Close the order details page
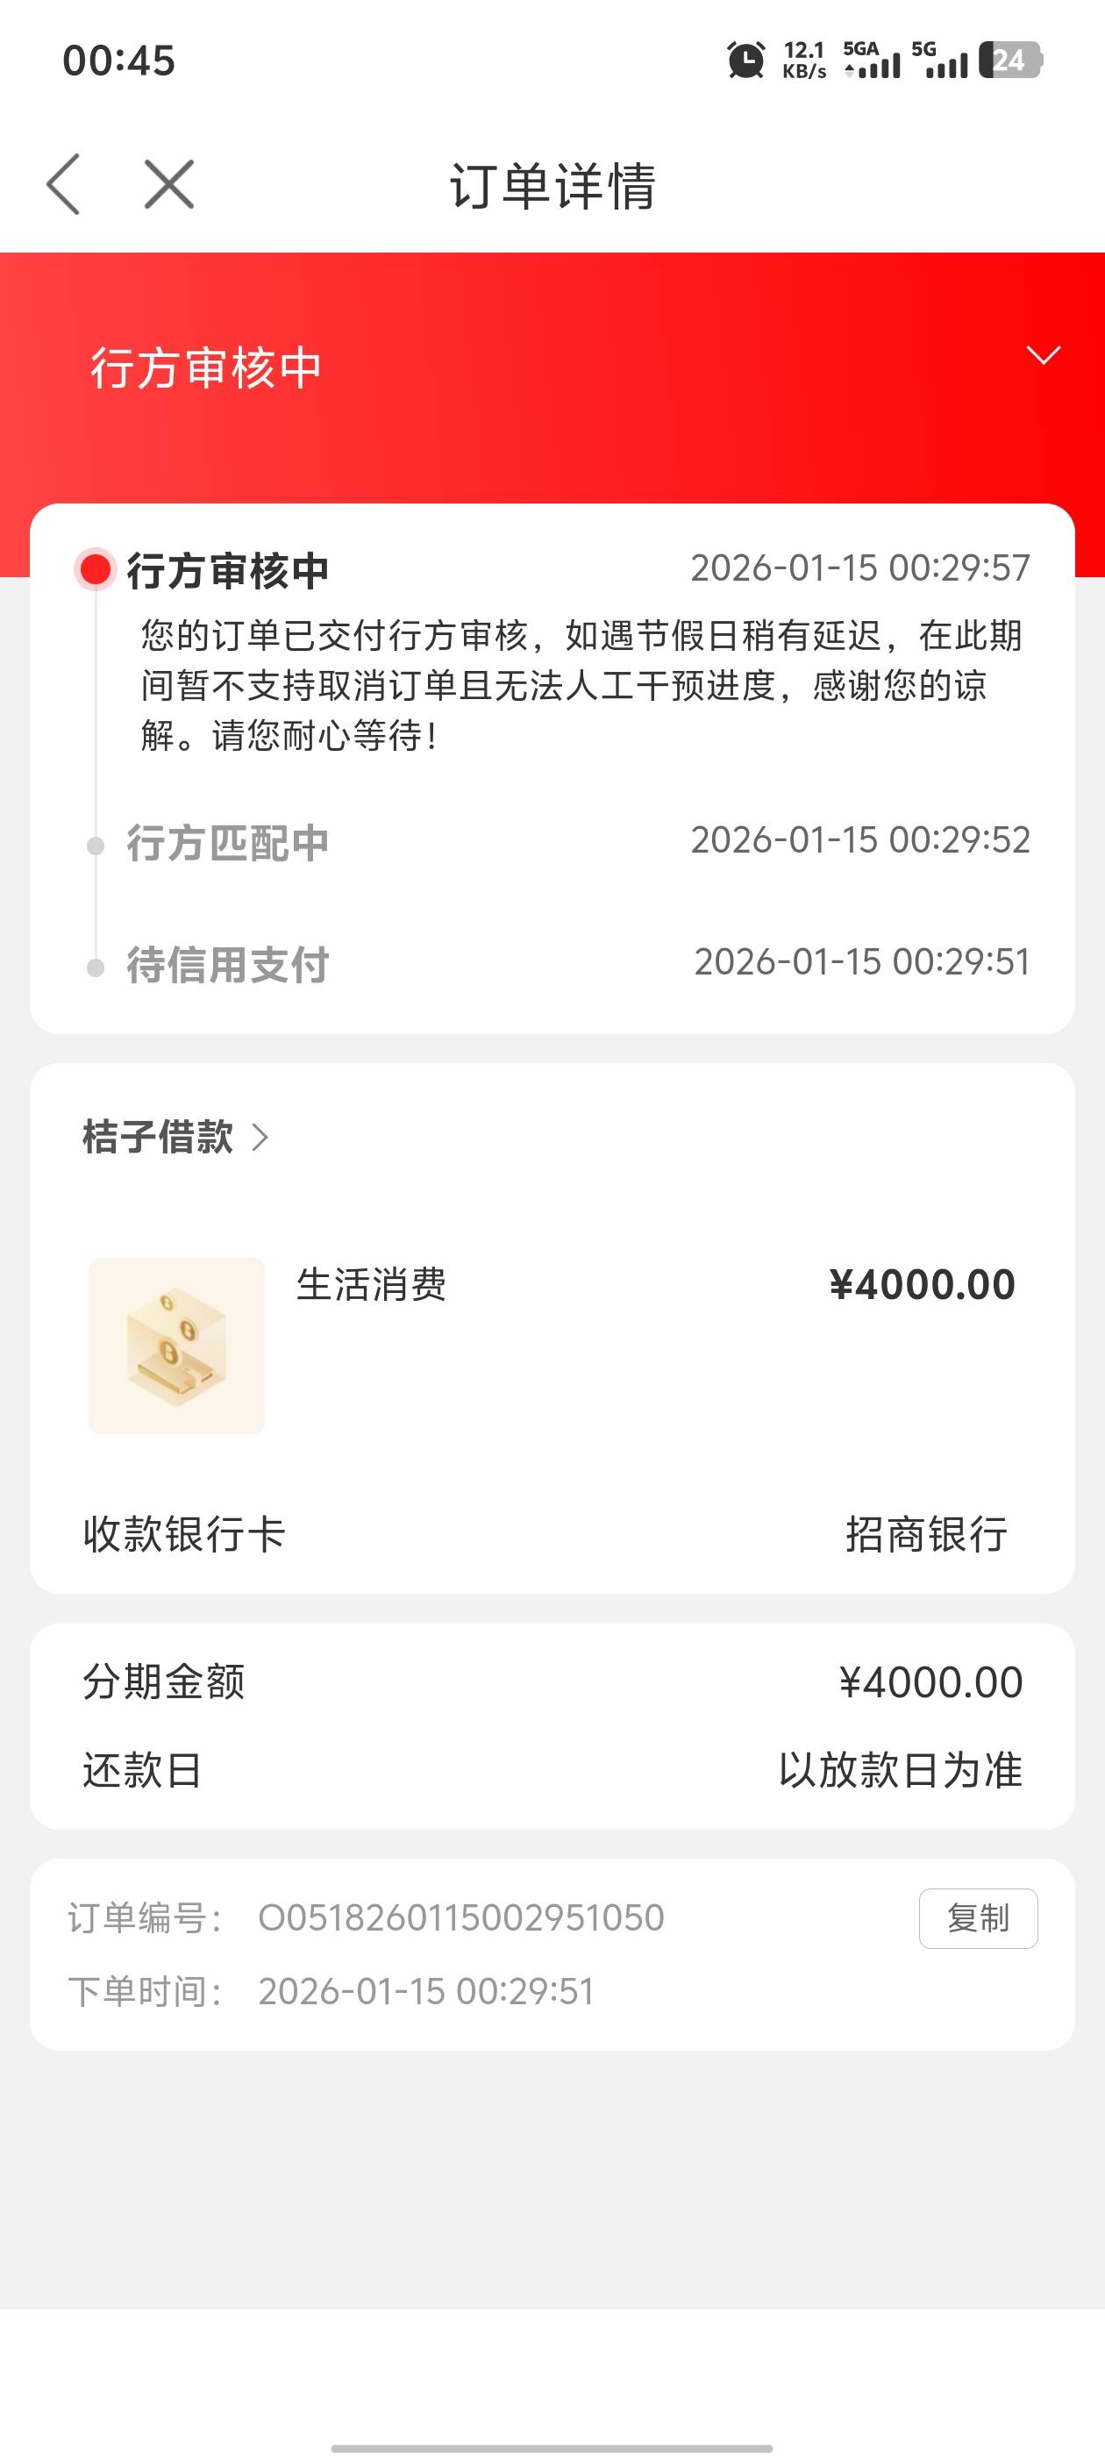1105x2456 pixels. click(168, 184)
